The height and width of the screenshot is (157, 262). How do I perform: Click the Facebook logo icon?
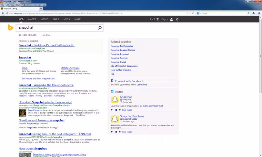point(112,80)
